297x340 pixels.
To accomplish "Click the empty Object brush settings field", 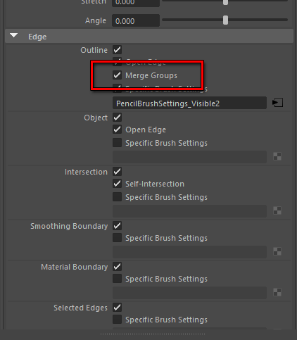I will 189,157.
